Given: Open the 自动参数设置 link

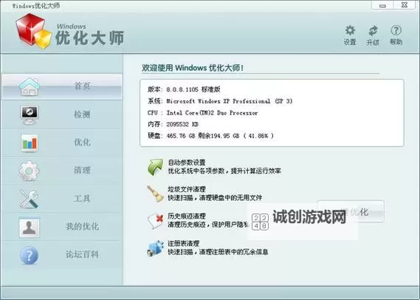Looking at the screenshot, I should click(187, 163).
